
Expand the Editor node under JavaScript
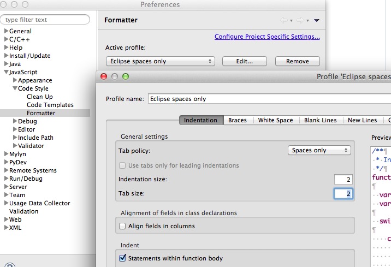(x=15, y=129)
